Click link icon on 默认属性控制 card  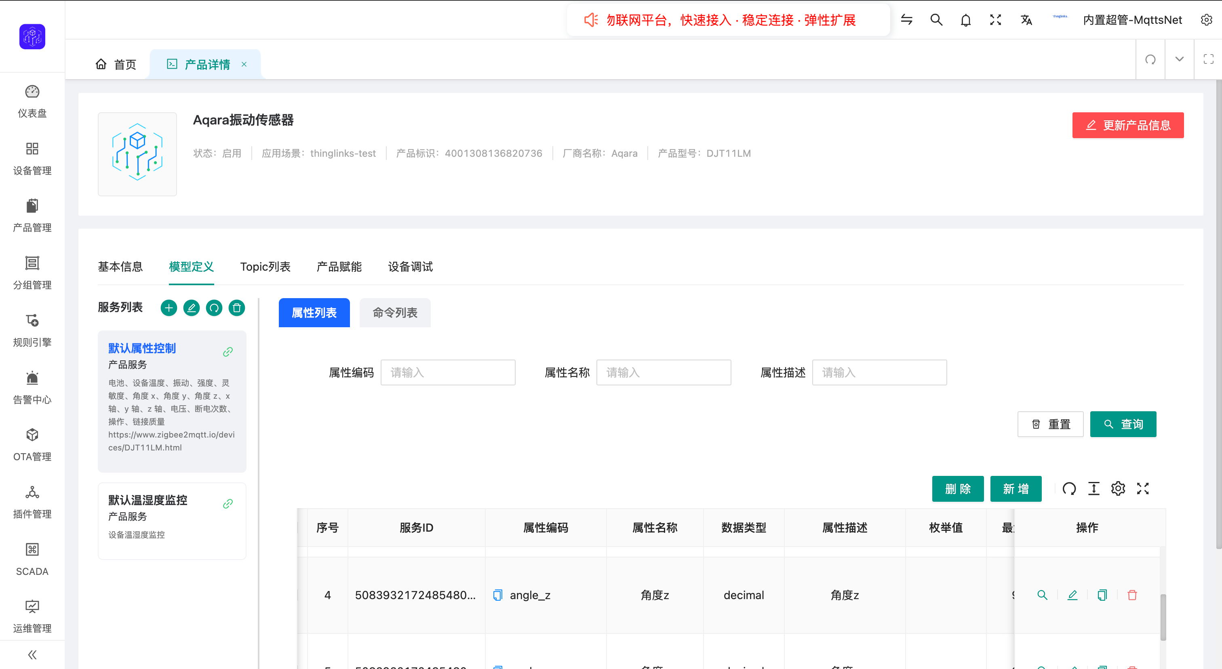click(228, 352)
